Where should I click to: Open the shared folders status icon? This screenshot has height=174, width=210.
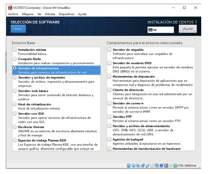pyautogui.click(x=152, y=166)
